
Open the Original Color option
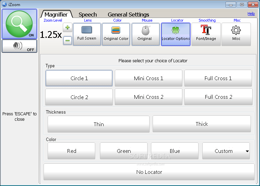pos(116,34)
